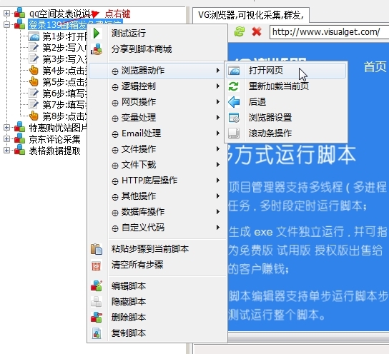Image resolution: width=389 pixels, height=354 pixels.
Task: Select the 京东评论采集 script name
Action: [55, 139]
